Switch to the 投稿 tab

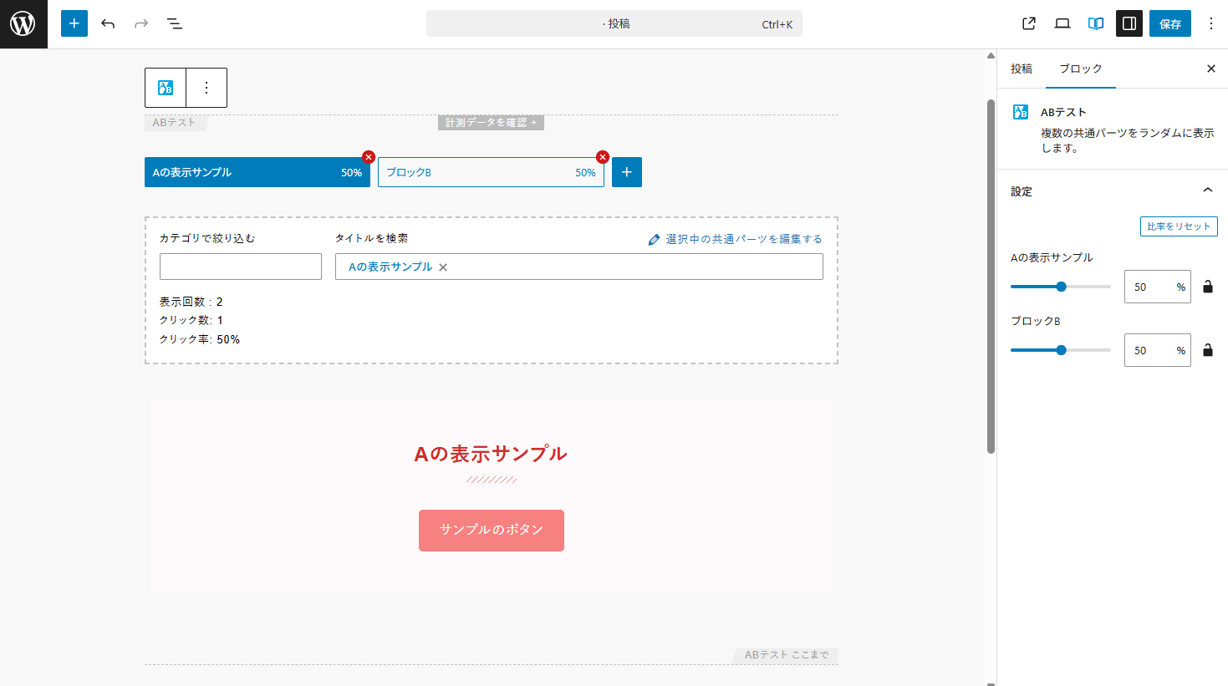pos(1022,69)
